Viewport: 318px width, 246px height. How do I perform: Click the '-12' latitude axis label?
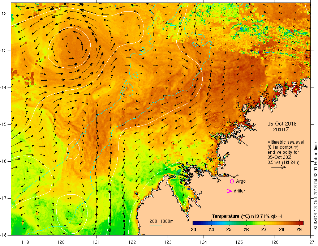[x=4, y=14]
